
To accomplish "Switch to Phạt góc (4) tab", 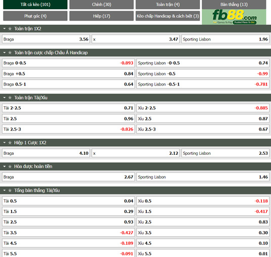I will point(35,16).
